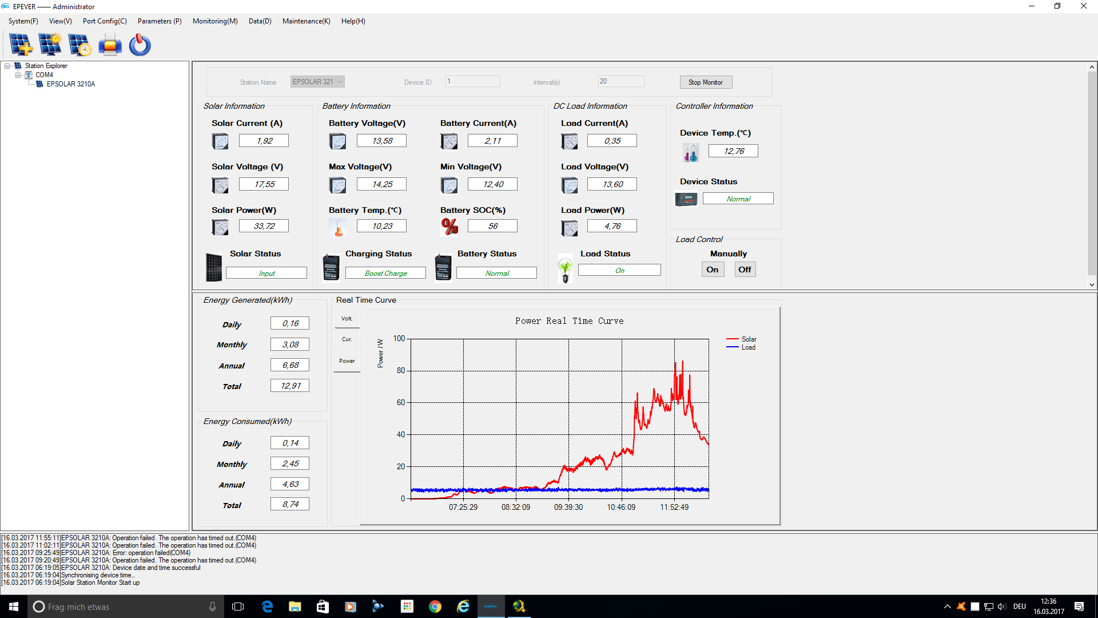
Task: Click the blue power toolbar icon
Action: 140,45
